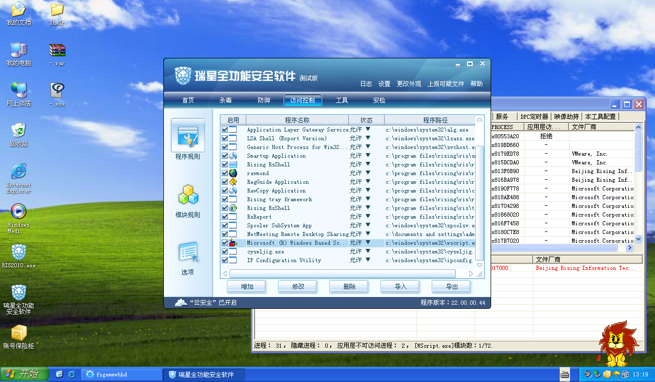
Task: Select the Microsoft Windows Based Script row icon
Action: point(233,243)
